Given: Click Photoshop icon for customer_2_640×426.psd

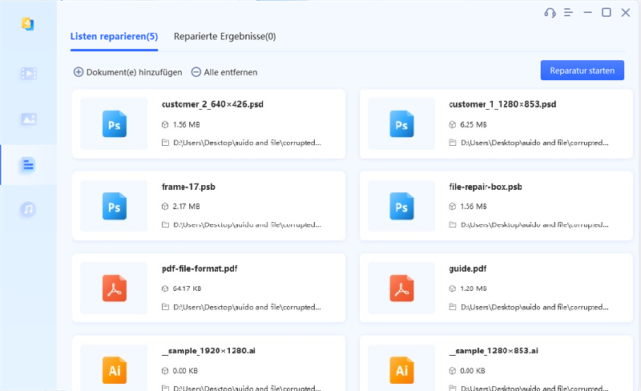Looking at the screenshot, I should pos(115,123).
